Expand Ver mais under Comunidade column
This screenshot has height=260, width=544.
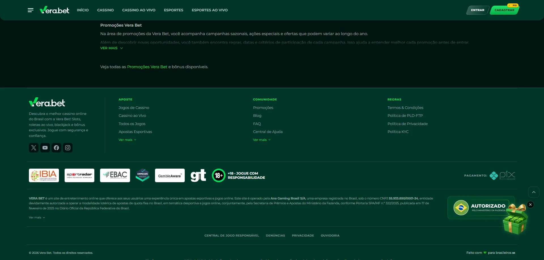[262, 140]
